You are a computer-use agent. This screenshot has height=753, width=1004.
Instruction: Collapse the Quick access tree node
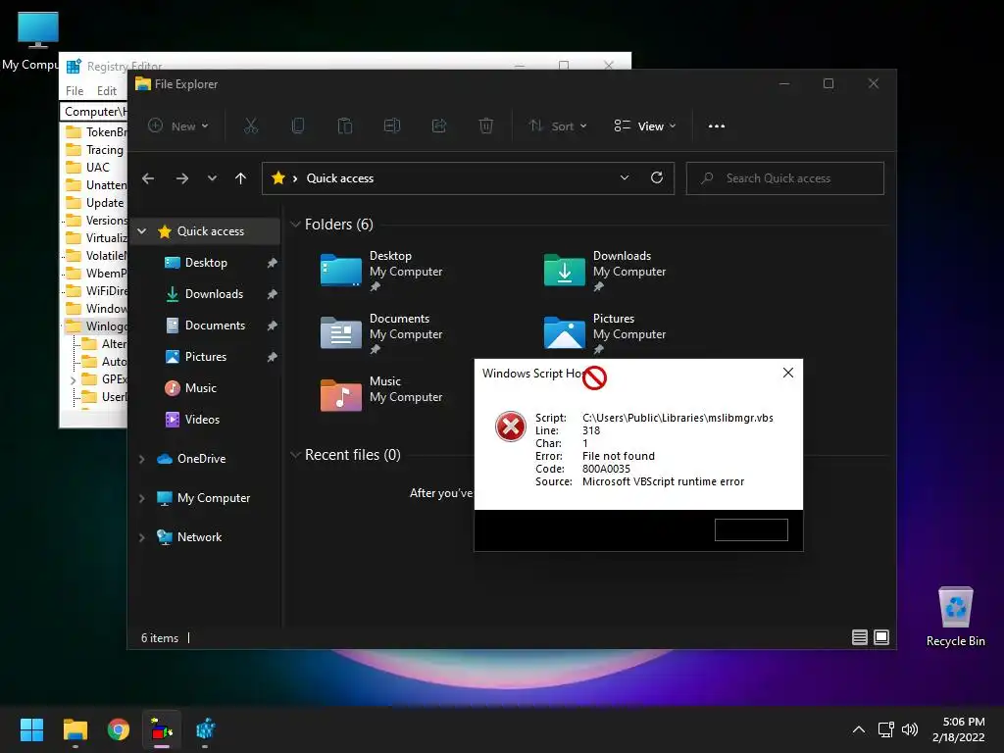[142, 231]
